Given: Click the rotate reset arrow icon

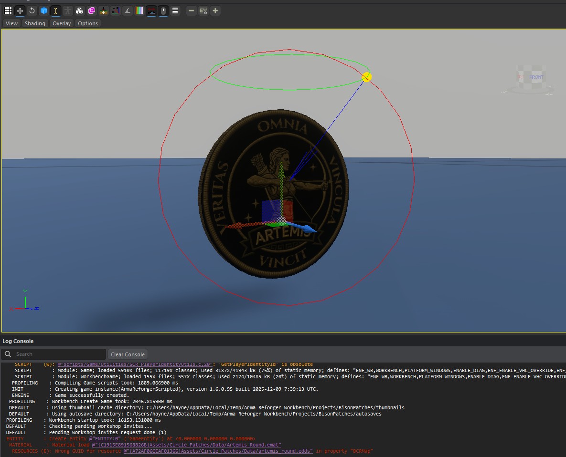Looking at the screenshot, I should (32, 10).
